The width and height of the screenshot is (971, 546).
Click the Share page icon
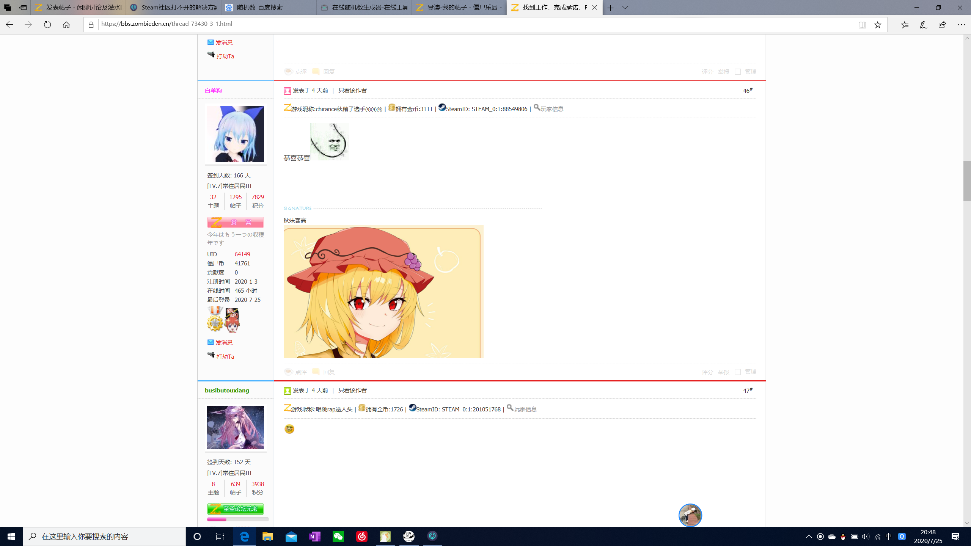pos(942,25)
